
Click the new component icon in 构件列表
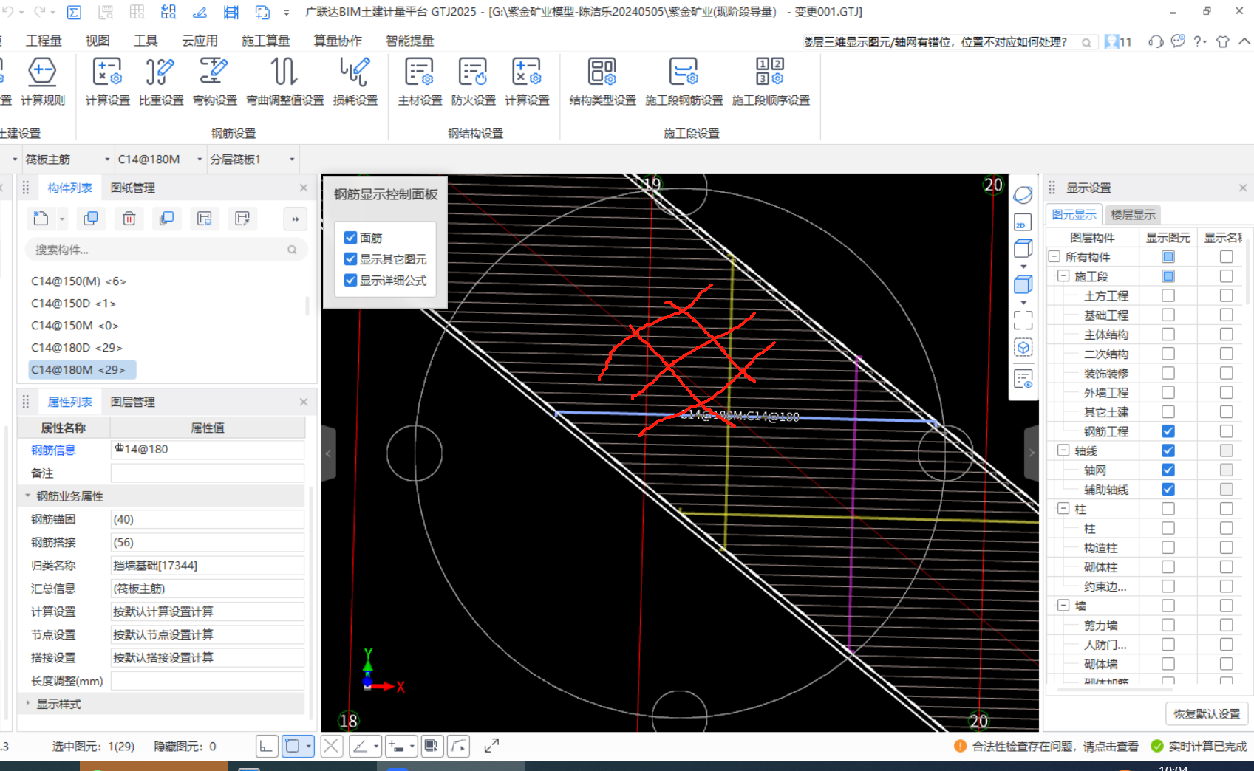41,219
